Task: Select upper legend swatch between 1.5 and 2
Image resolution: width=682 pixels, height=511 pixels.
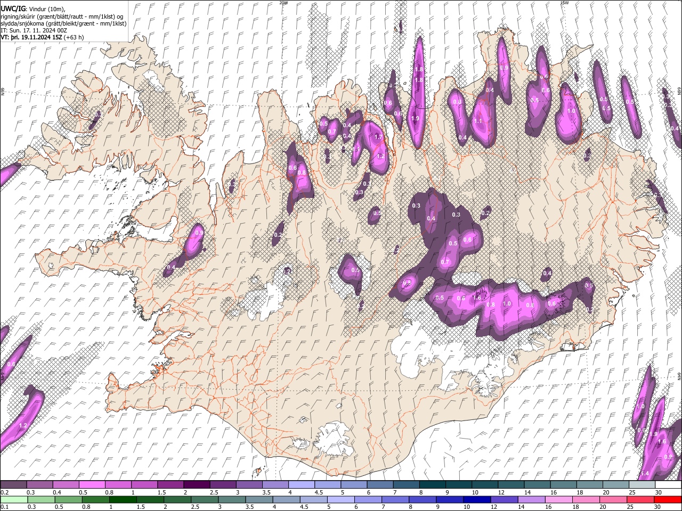Action: coord(170,484)
